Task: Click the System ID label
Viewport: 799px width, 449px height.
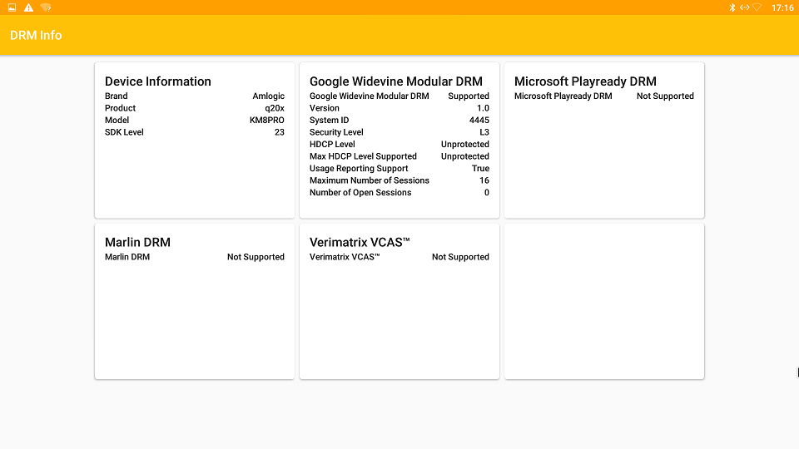Action: point(330,120)
